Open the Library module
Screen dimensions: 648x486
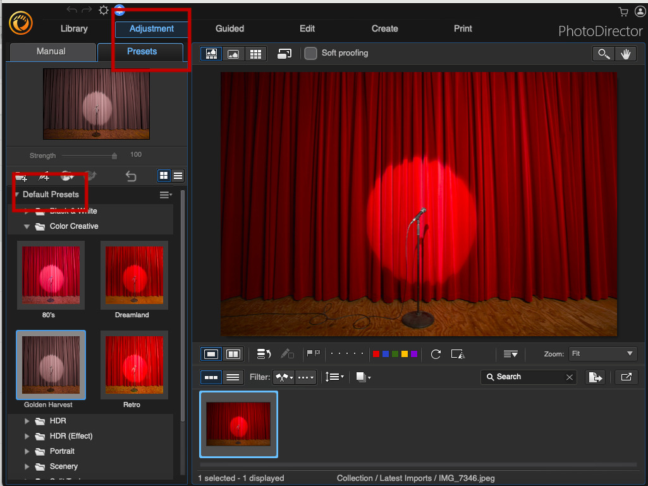tap(73, 28)
